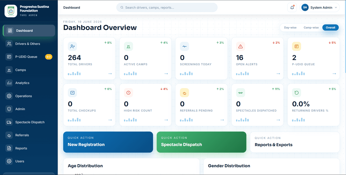The height and width of the screenshot is (175, 346).
Task: Open Referrals from the sidebar
Action: pos(29,135)
